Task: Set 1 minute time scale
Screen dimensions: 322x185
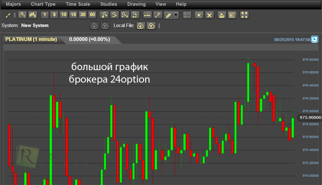Action: (45, 15)
